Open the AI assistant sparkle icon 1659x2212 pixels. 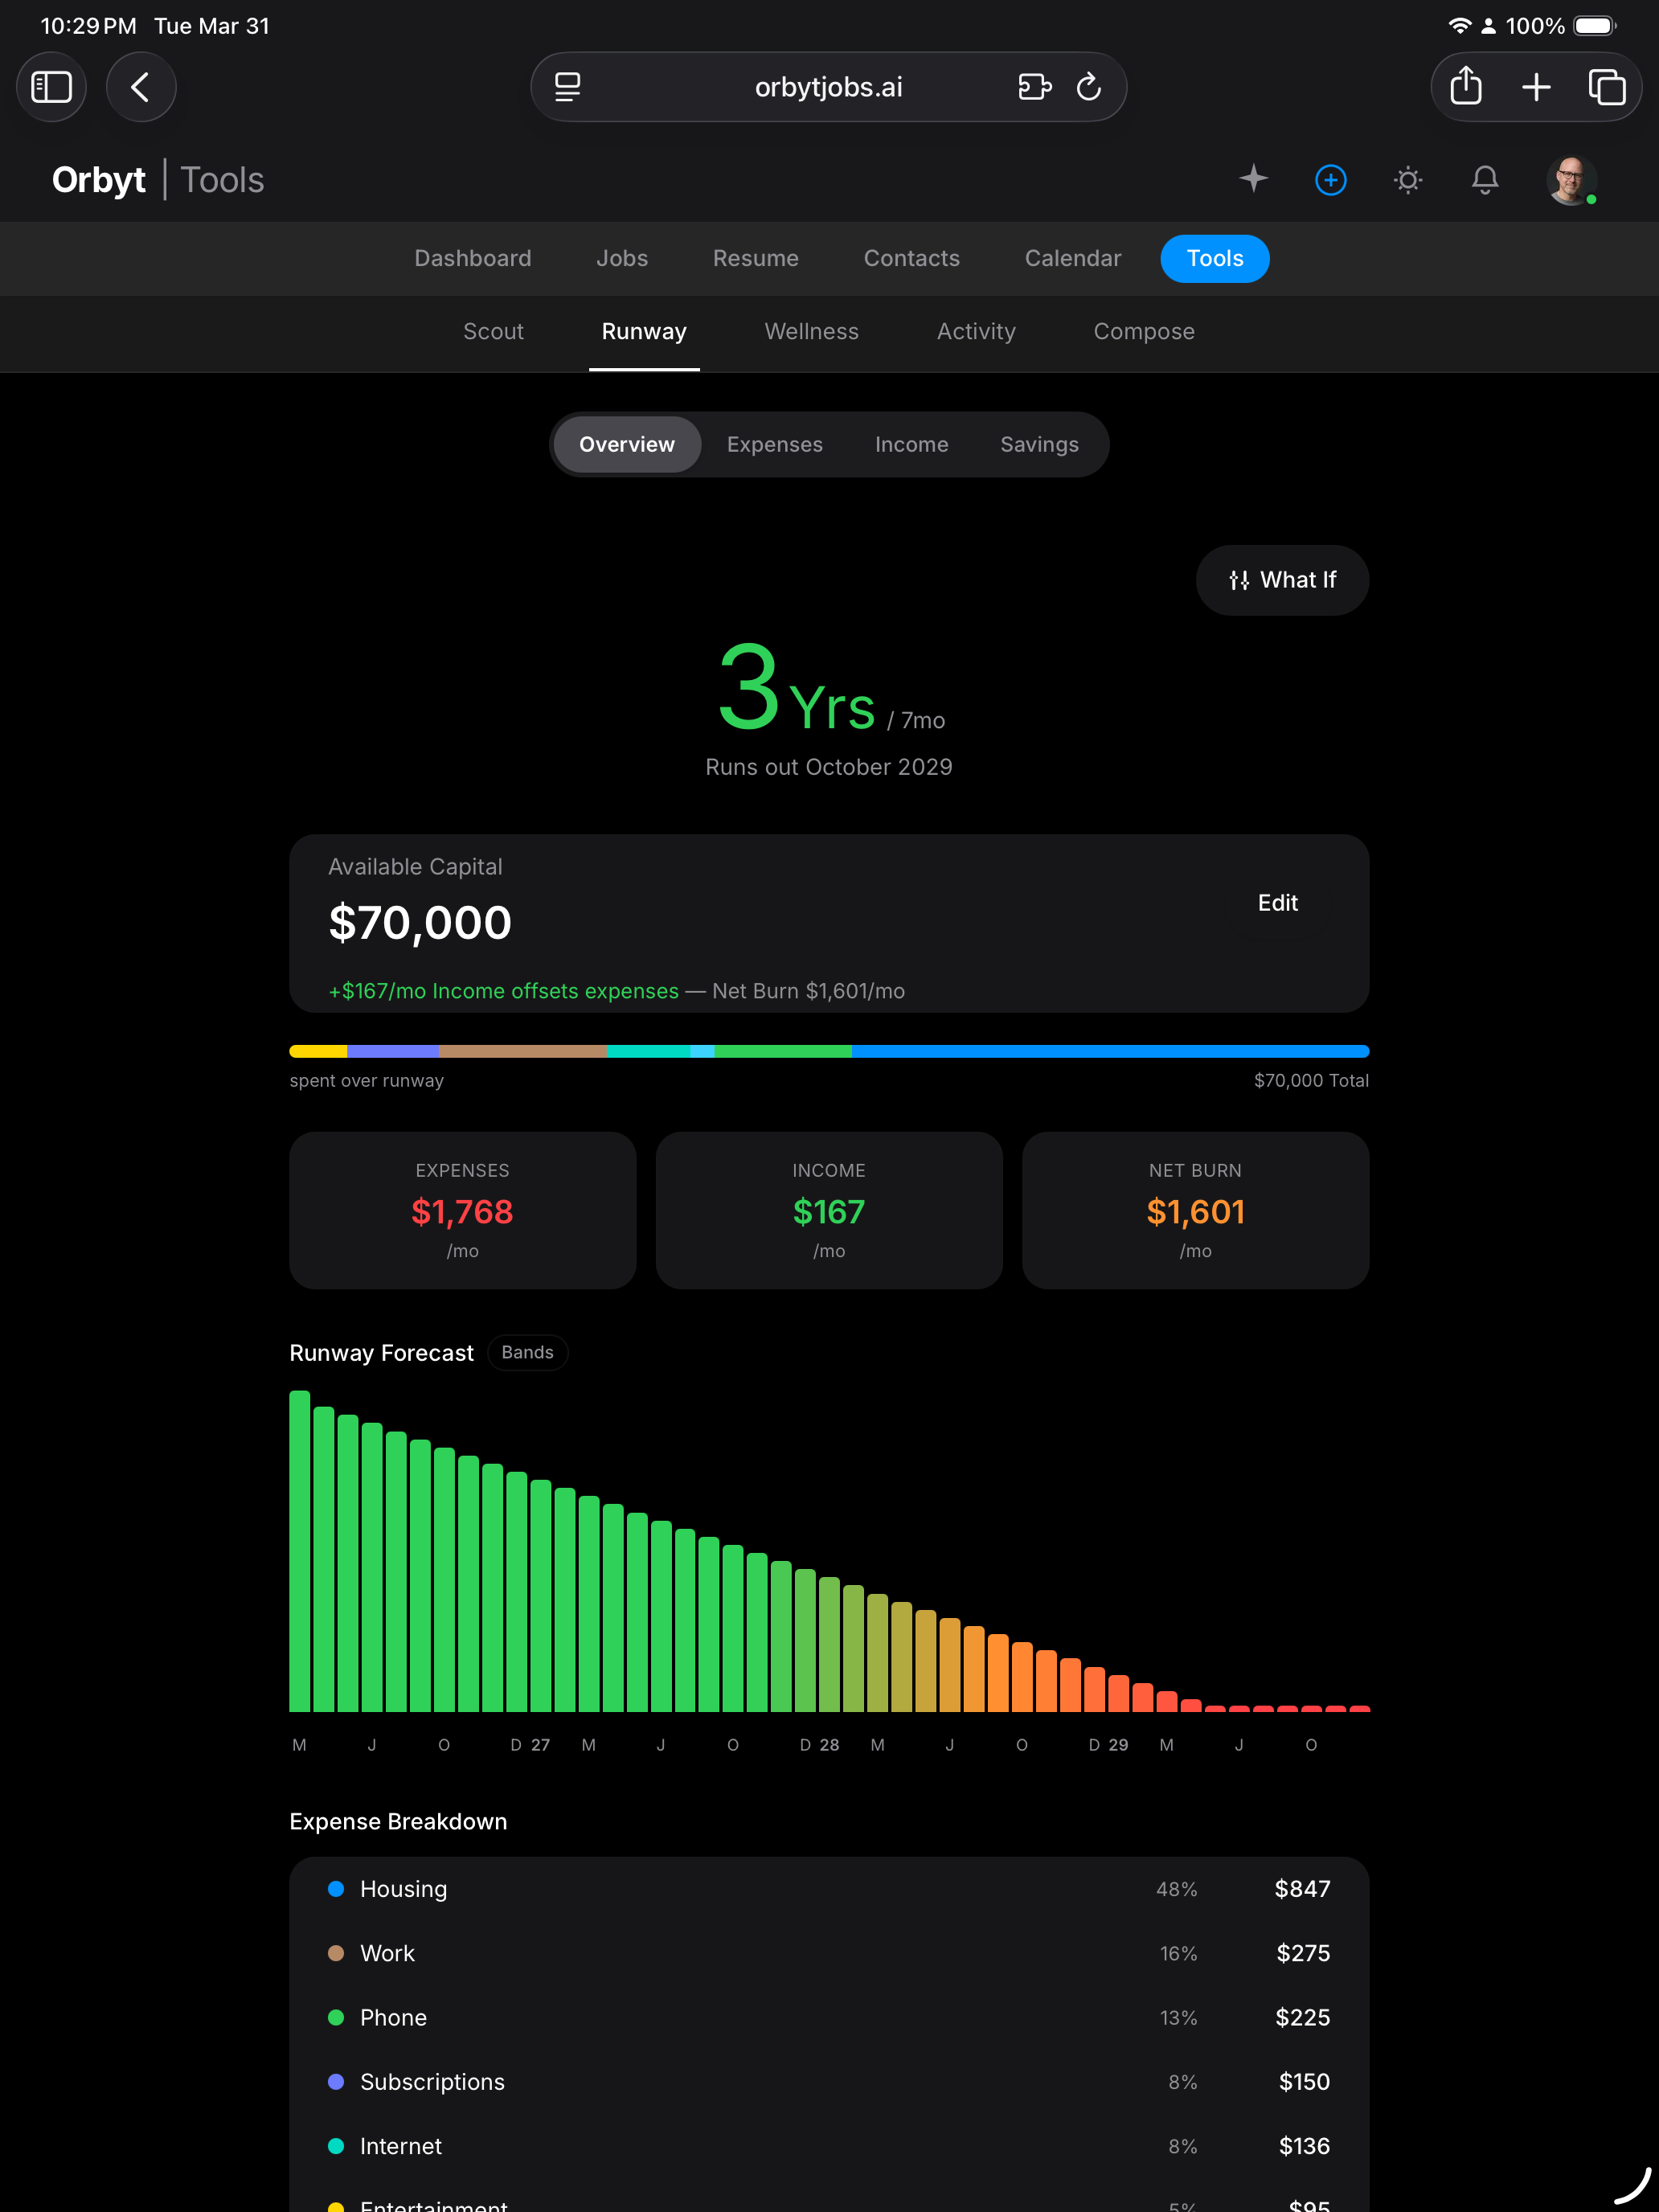pos(1253,180)
